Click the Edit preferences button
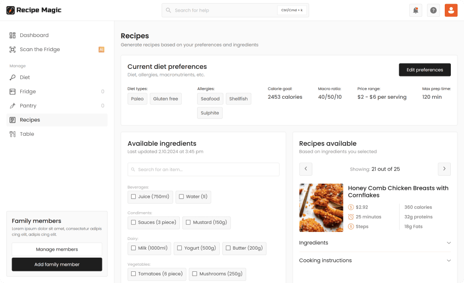The image size is (464, 283). tap(424, 70)
